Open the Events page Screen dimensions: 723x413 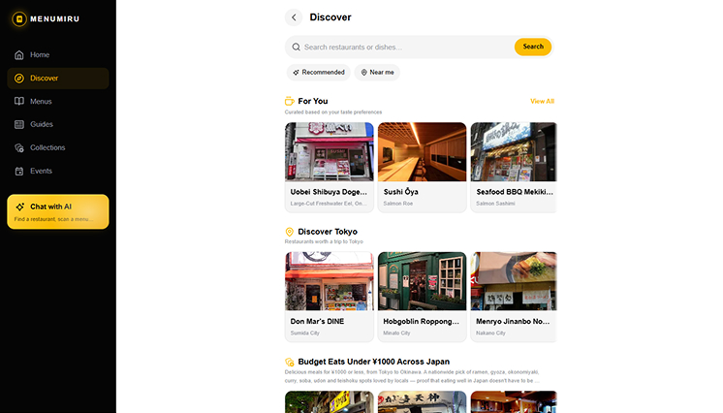[x=58, y=172]
